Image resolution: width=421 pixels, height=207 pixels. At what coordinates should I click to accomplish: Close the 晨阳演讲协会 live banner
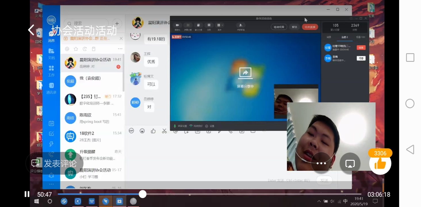[x=121, y=38]
